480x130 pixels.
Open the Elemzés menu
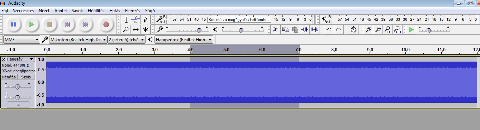[x=133, y=11]
